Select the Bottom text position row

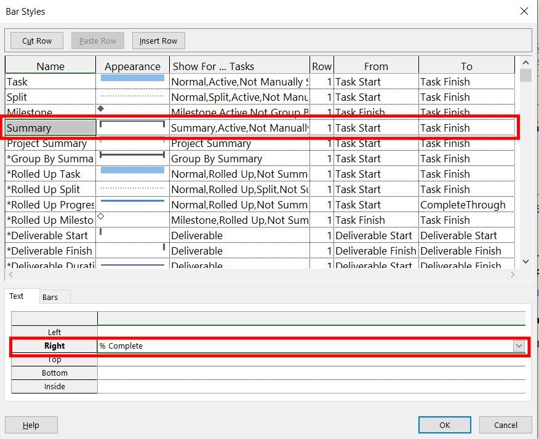54,373
